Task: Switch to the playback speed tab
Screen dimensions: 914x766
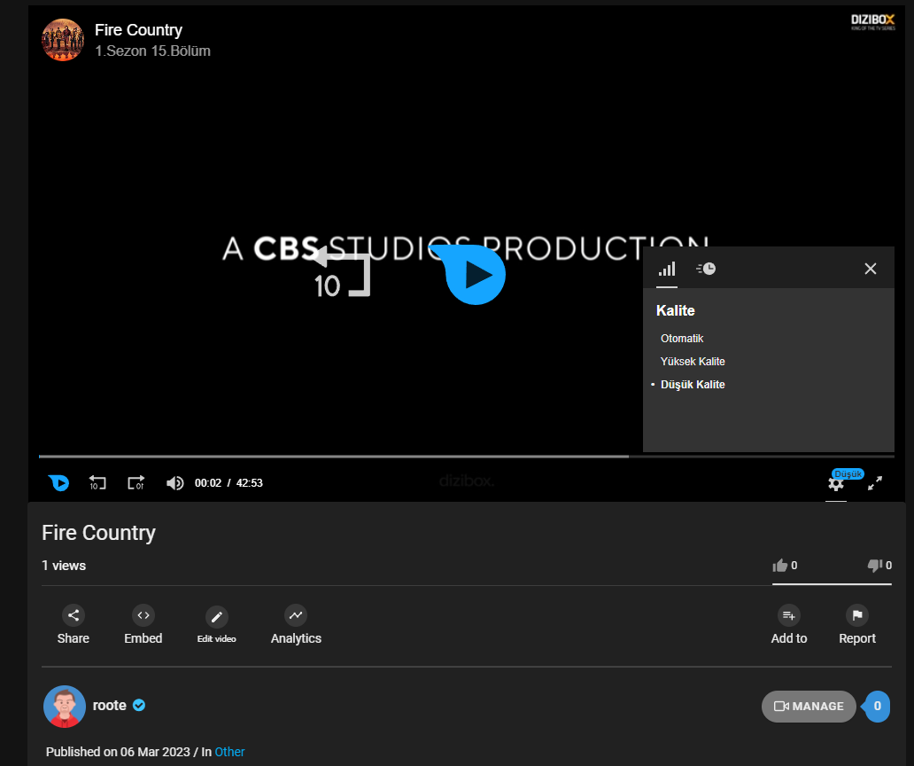Action: point(706,269)
